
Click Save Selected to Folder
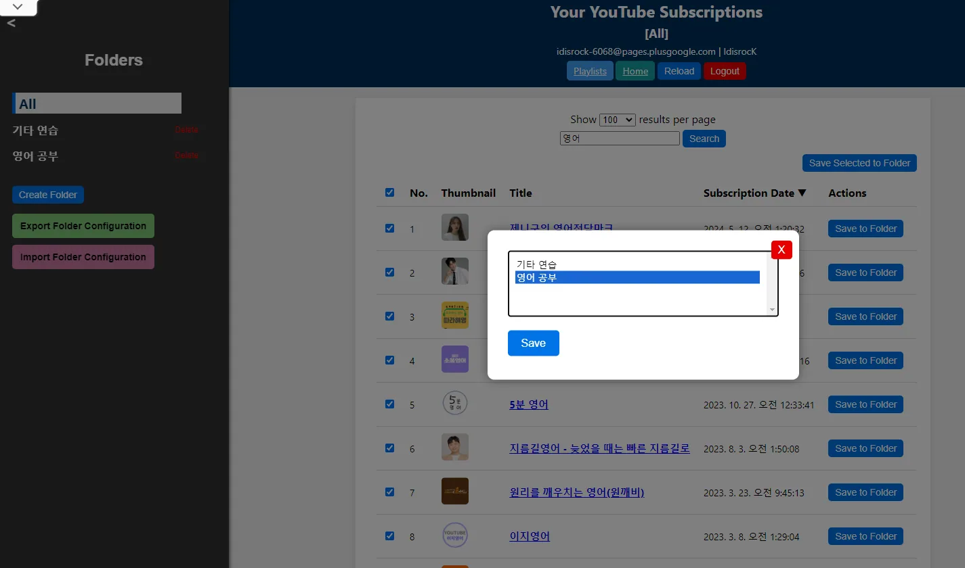pos(859,163)
